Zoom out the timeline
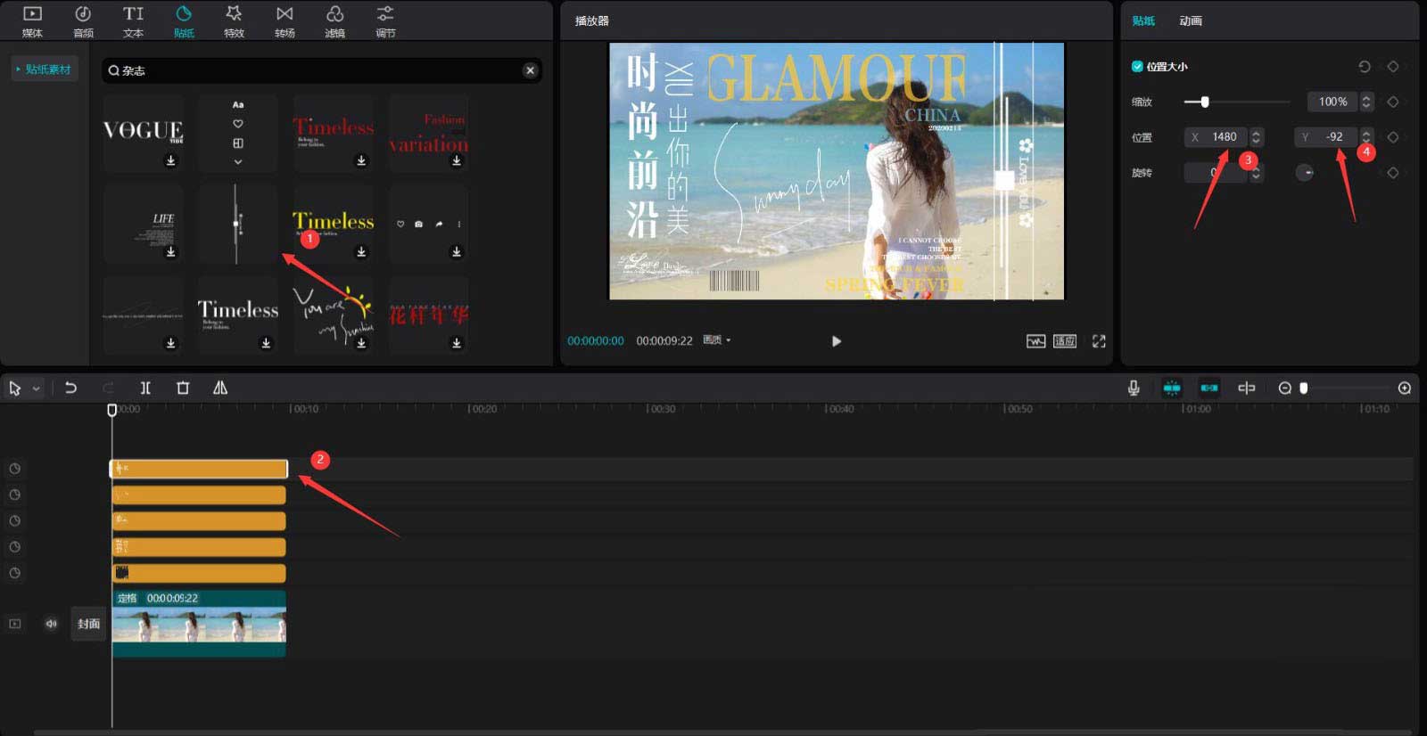The width and height of the screenshot is (1427, 736). click(x=1284, y=388)
